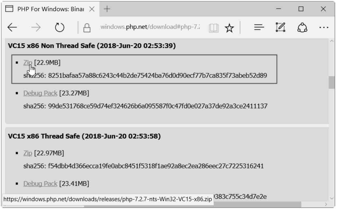
Task: Download Thread Safe Debug Pack 23.41MB
Action: tap(40, 184)
